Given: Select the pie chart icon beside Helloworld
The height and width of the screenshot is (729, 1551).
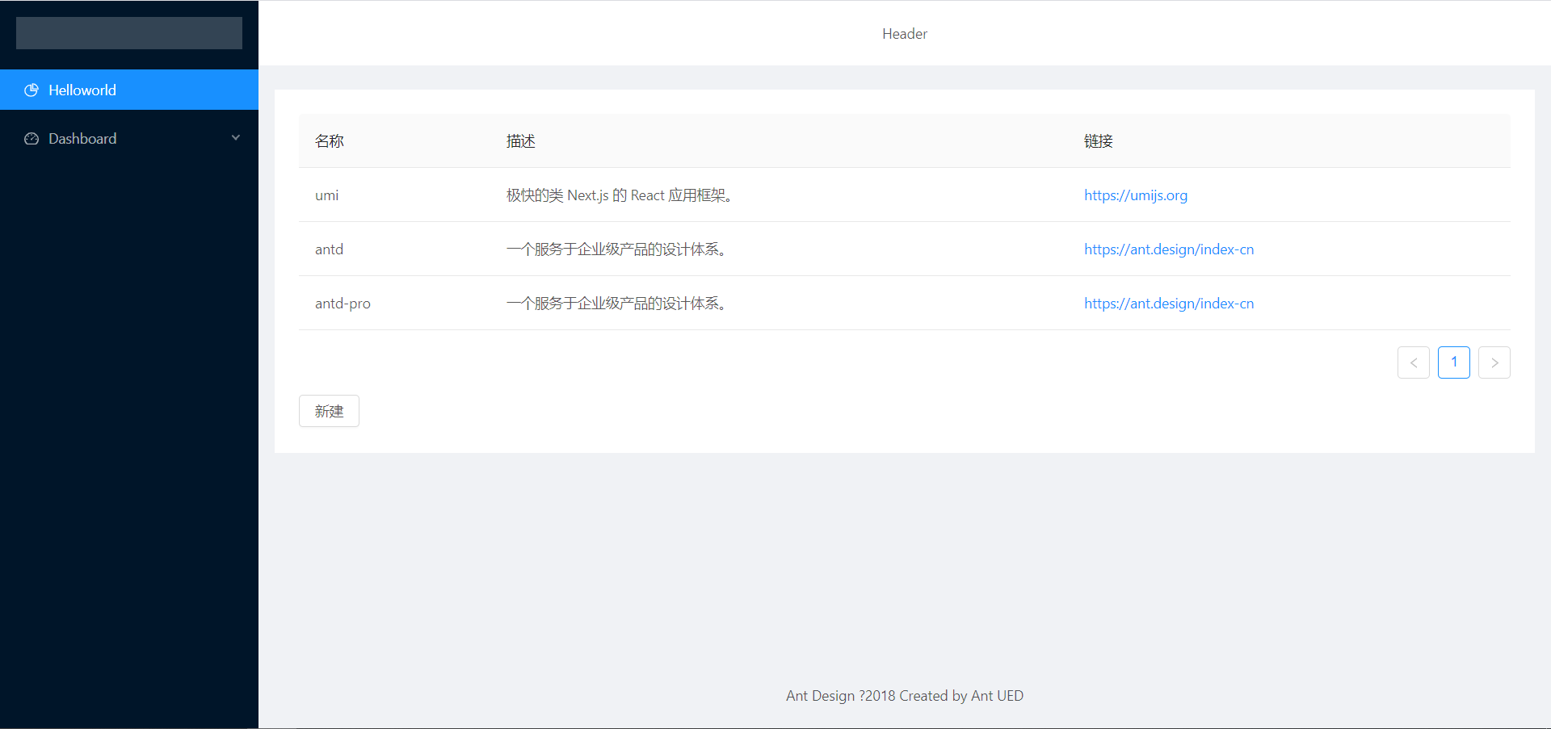Looking at the screenshot, I should click(32, 90).
